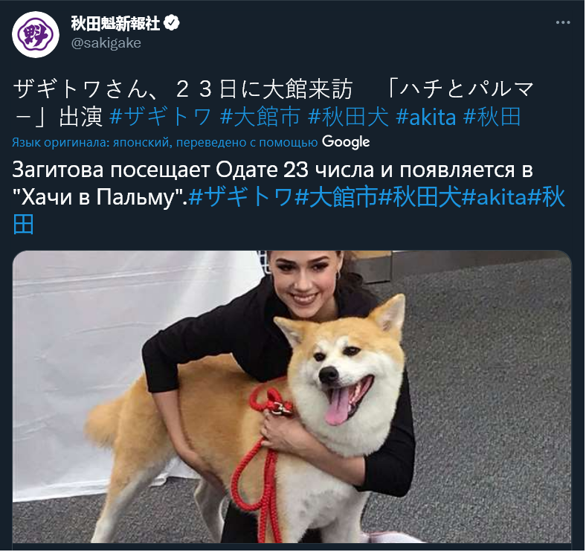586x552 pixels.
Task: Open translated-section hashtag #秋田犬
Action: [x=419, y=197]
